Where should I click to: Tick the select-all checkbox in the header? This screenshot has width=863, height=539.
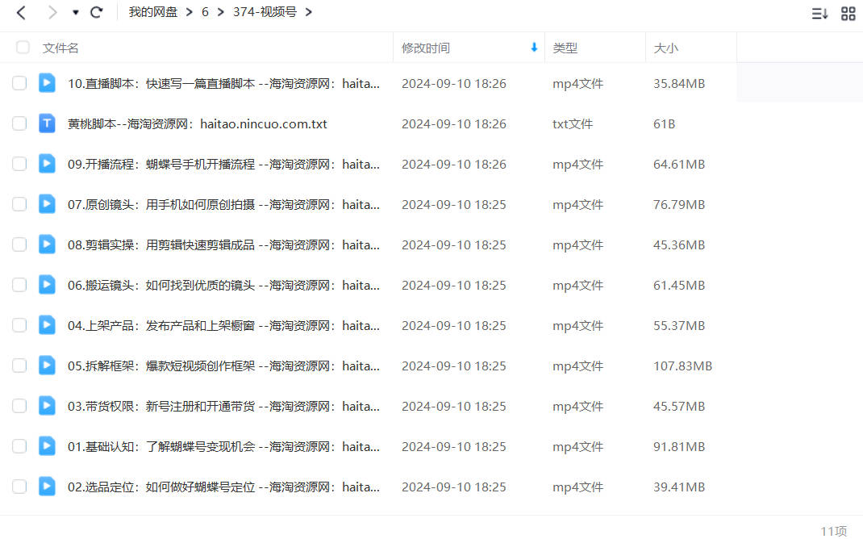[x=23, y=48]
